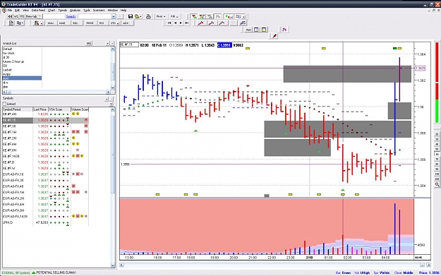Step chart one bar backward
This screenshot has width=441, height=276.
[x=175, y=23]
